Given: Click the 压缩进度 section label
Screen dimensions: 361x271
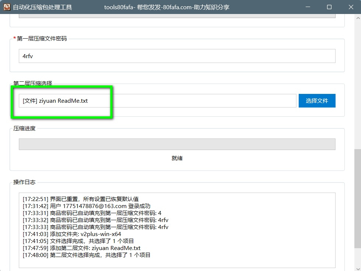Looking at the screenshot, I should tap(24, 129).
